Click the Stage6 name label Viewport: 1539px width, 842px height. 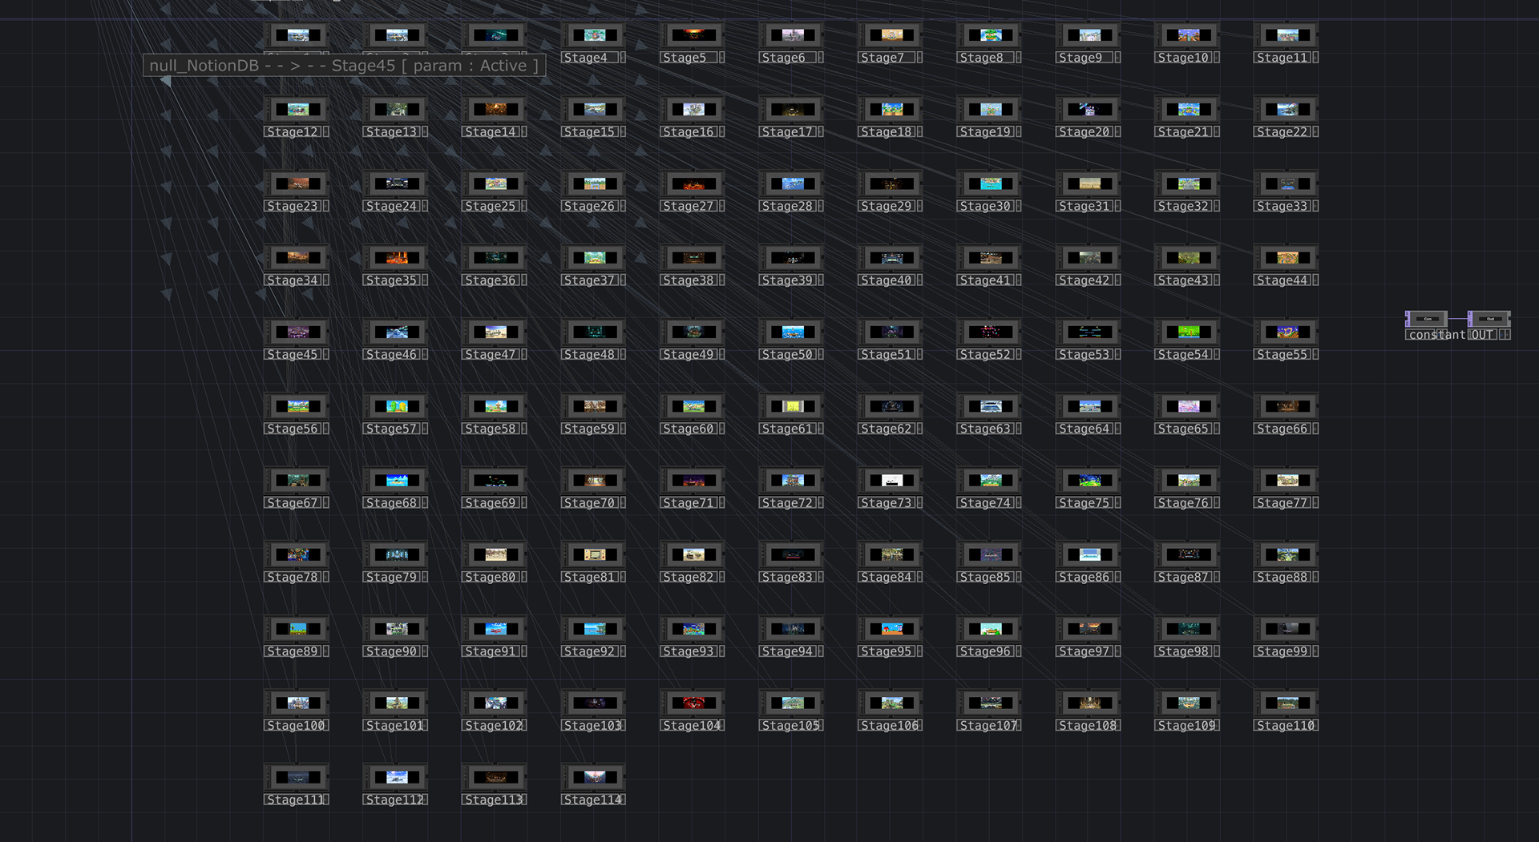tap(787, 58)
